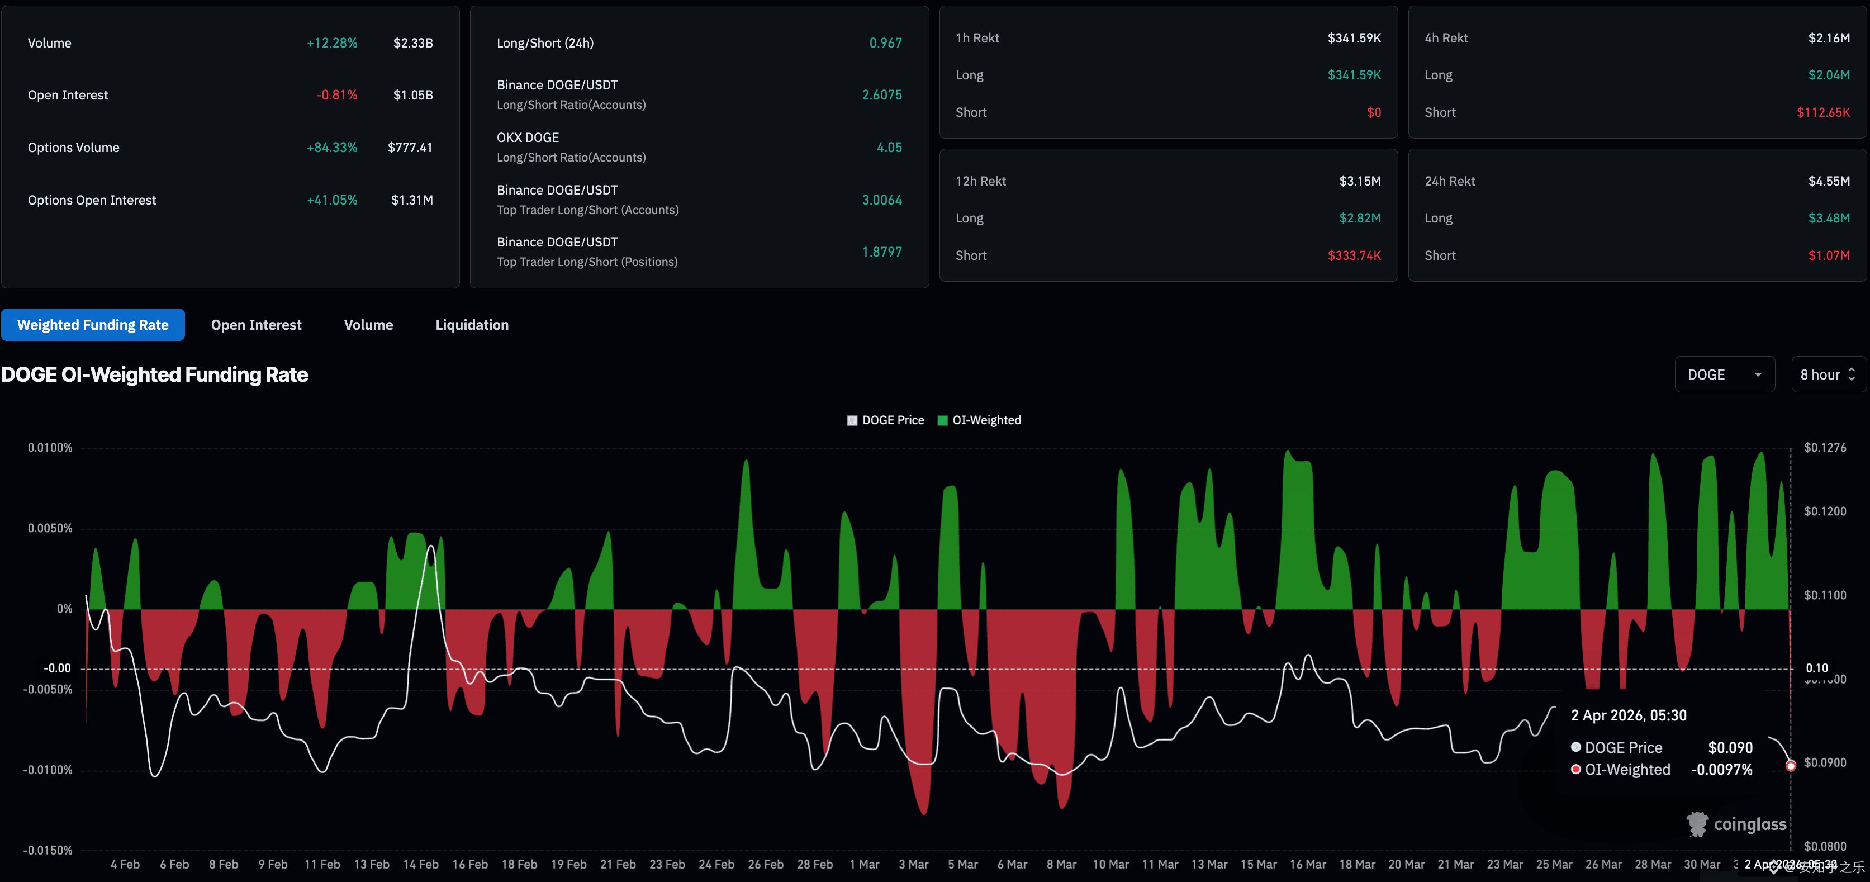1870x882 pixels.
Task: Select the Weighted Funding Rate tab
Action: (93, 325)
